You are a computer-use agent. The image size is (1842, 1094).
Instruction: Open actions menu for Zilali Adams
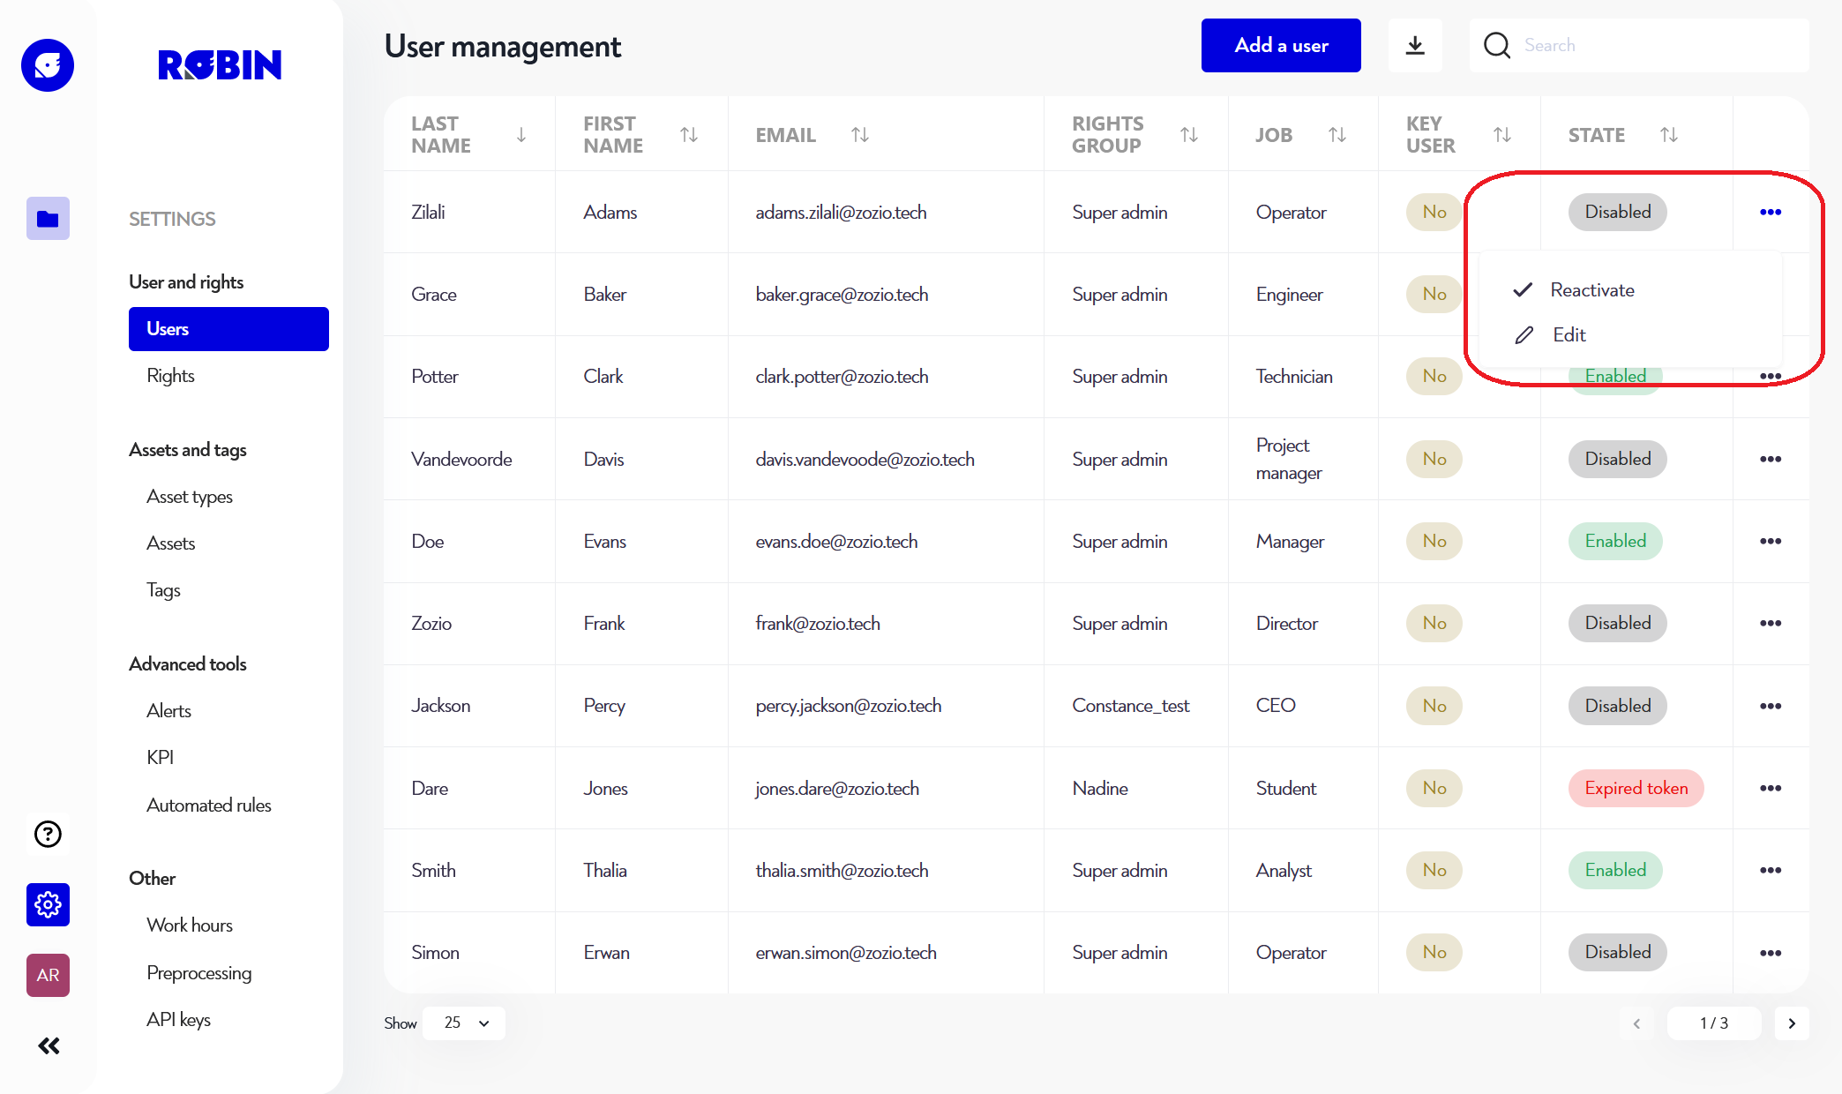[x=1771, y=212]
